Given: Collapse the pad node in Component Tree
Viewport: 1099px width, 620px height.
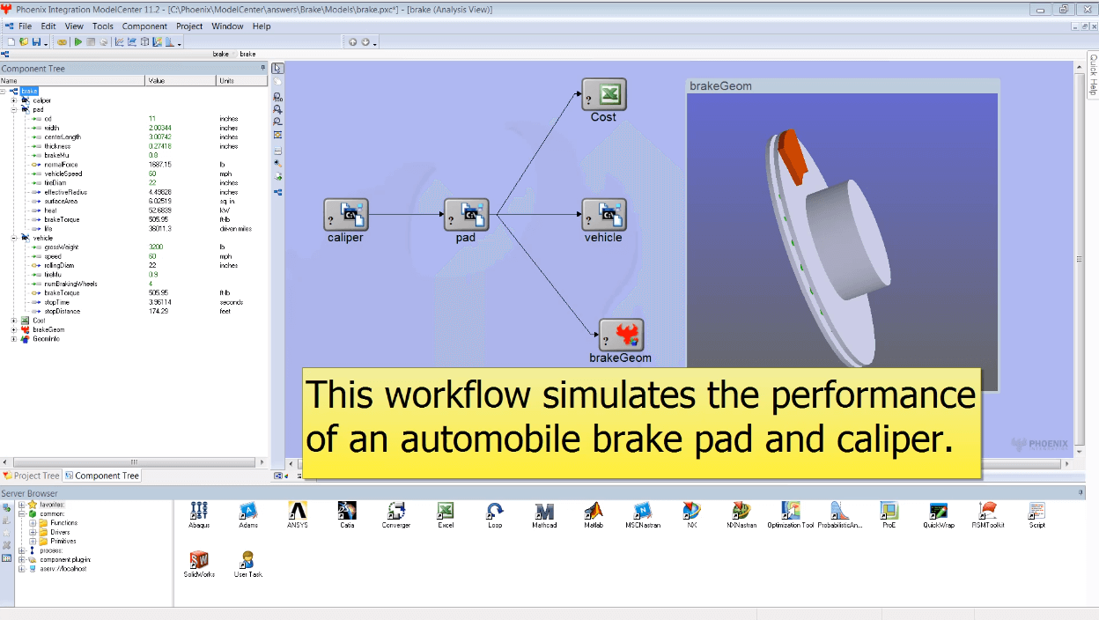Looking at the screenshot, I should [13, 110].
